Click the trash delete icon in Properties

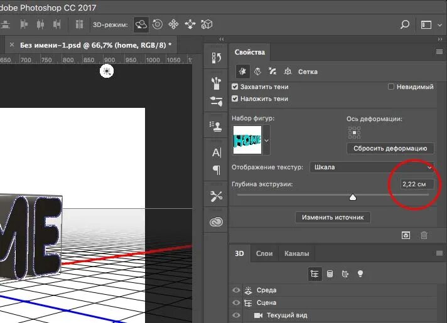click(424, 235)
